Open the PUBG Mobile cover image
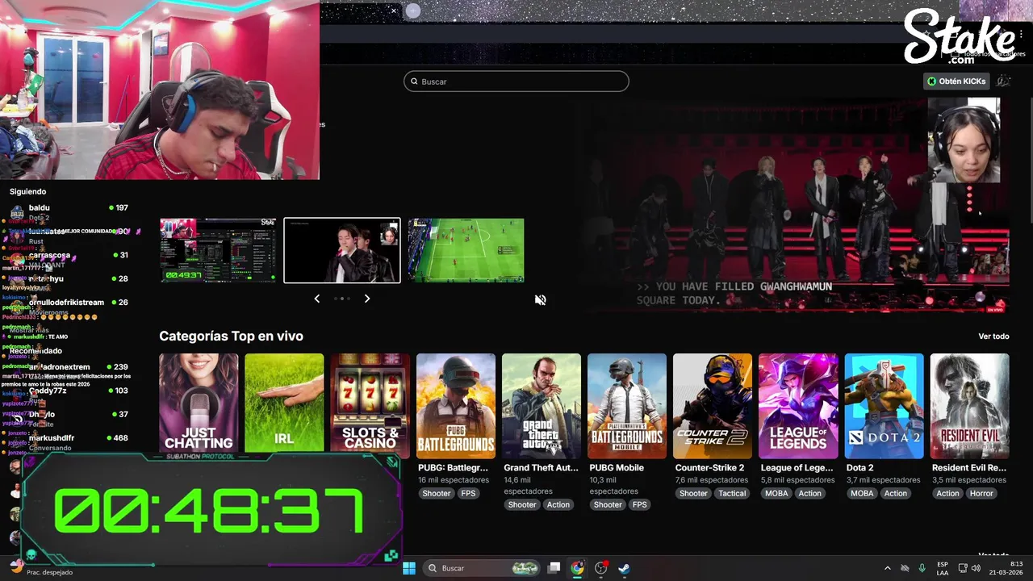Screen dimensions: 1033x581 pos(627,406)
